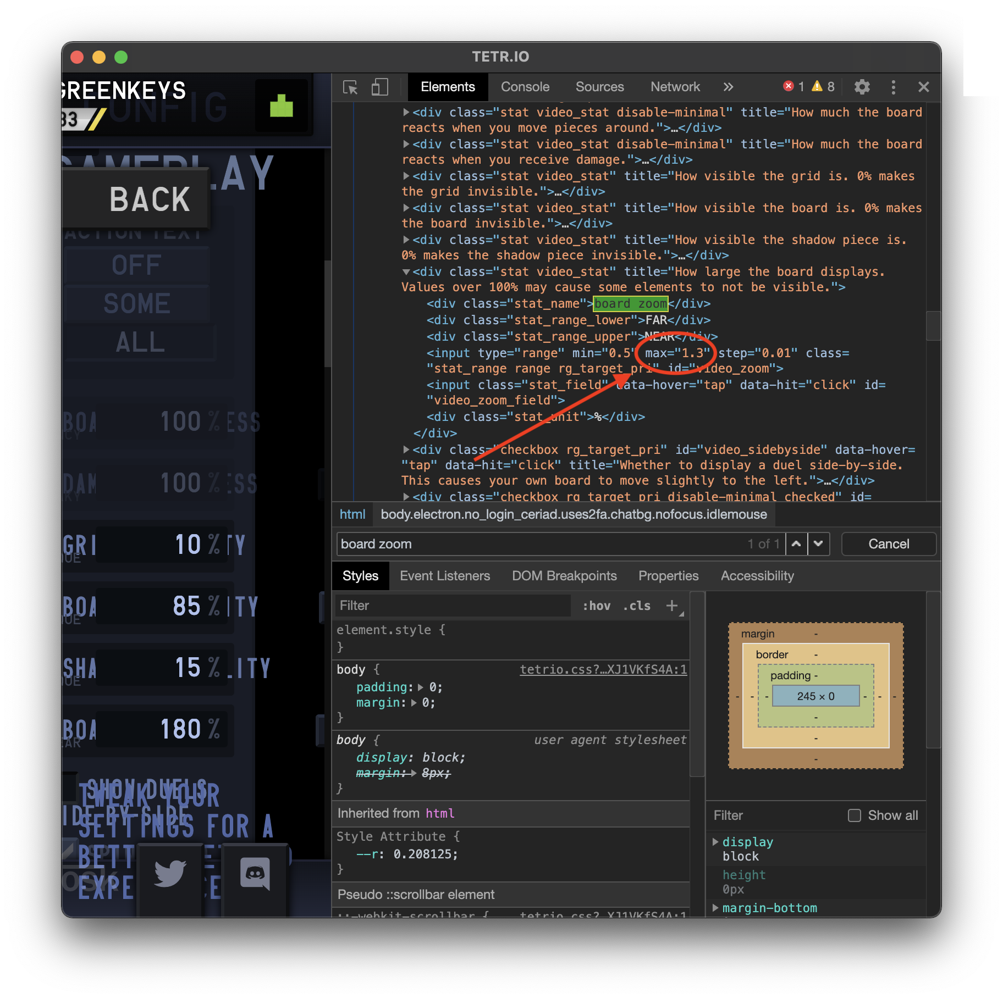Toggle the .cls element classes panel
1003x999 pixels.
click(636, 606)
